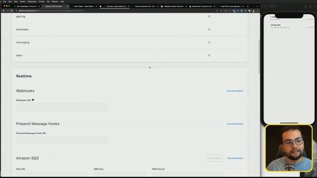Viewport: 317px width, 178px height.
Task: Tap the simulator home indicator bar
Action: coord(289,123)
